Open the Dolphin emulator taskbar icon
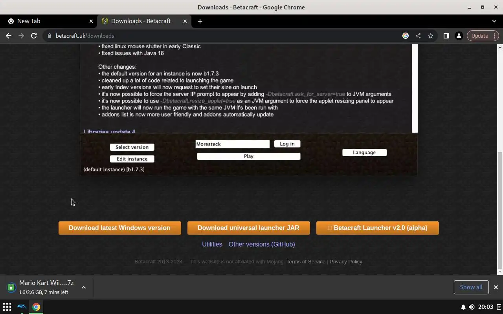 click(x=22, y=307)
